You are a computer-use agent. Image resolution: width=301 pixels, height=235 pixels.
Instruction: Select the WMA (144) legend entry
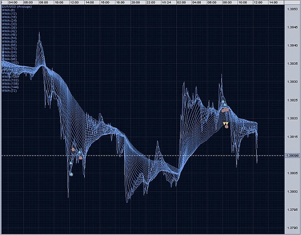pyautogui.click(x=10, y=87)
